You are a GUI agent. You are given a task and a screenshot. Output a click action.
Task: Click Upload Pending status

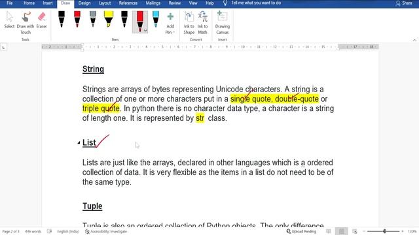pos(301,232)
